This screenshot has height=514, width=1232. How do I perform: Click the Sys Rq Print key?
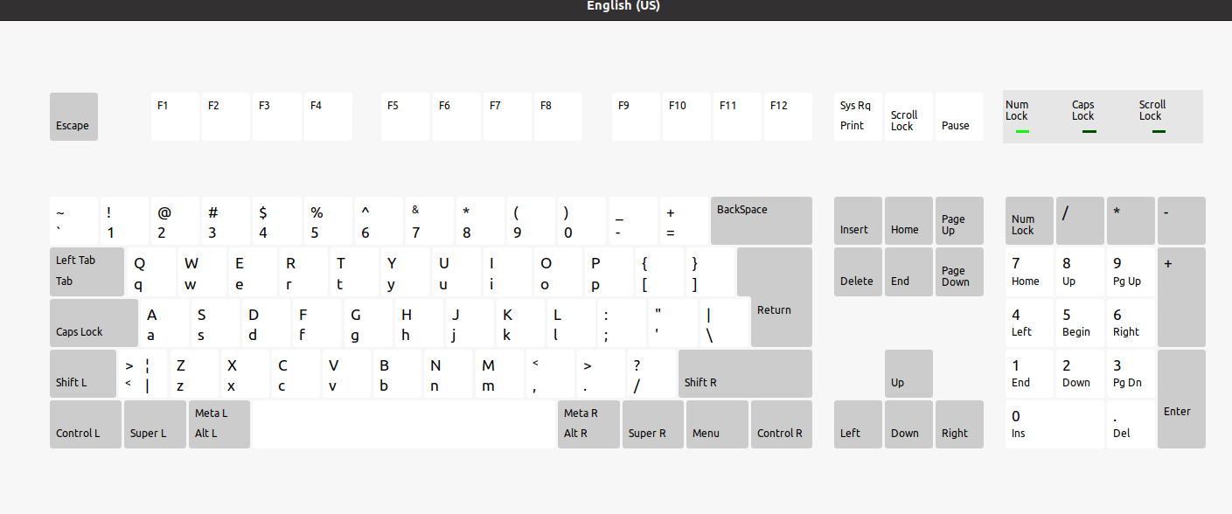[858, 116]
